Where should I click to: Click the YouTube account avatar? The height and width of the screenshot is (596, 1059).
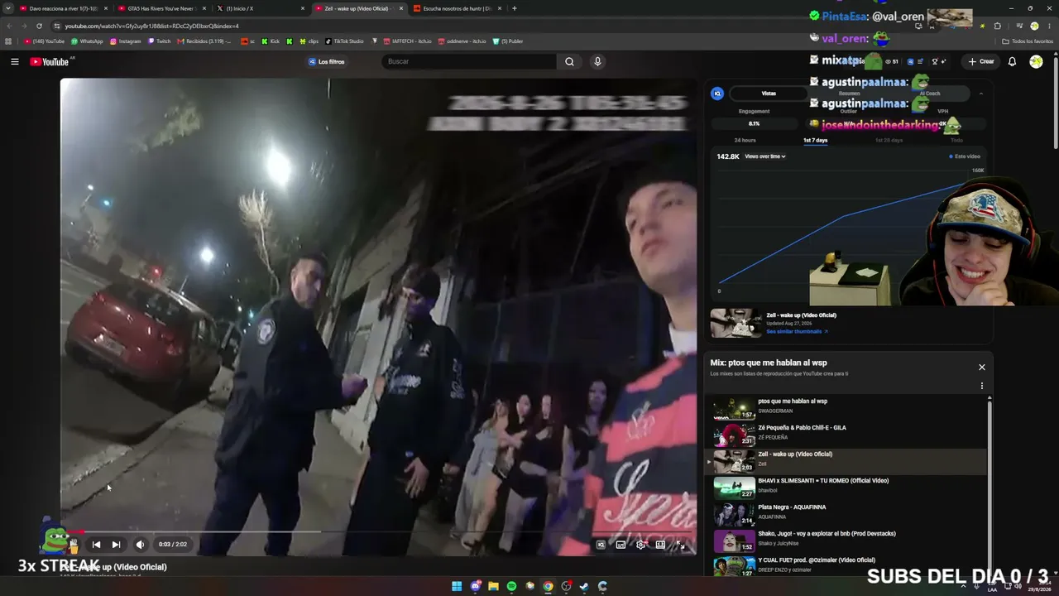coord(1036,61)
